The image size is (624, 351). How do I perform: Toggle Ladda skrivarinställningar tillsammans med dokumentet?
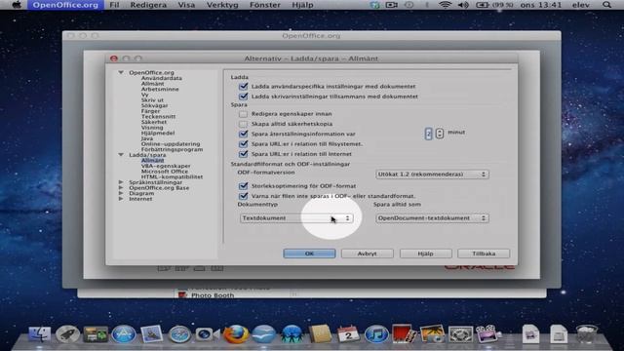[243, 96]
